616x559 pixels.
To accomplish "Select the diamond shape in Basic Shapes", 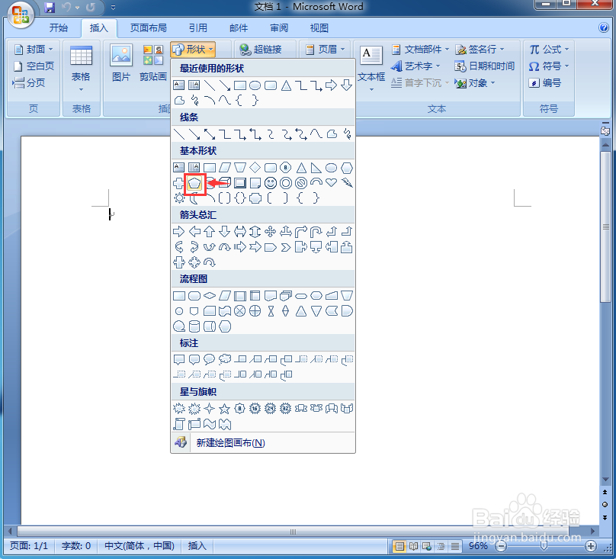I will (255, 168).
